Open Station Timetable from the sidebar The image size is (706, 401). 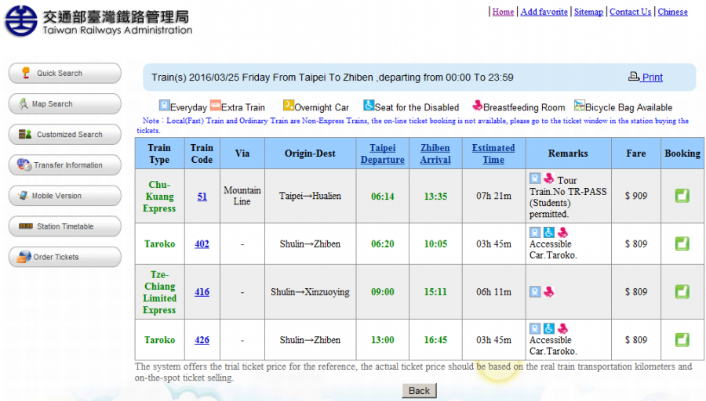click(65, 226)
